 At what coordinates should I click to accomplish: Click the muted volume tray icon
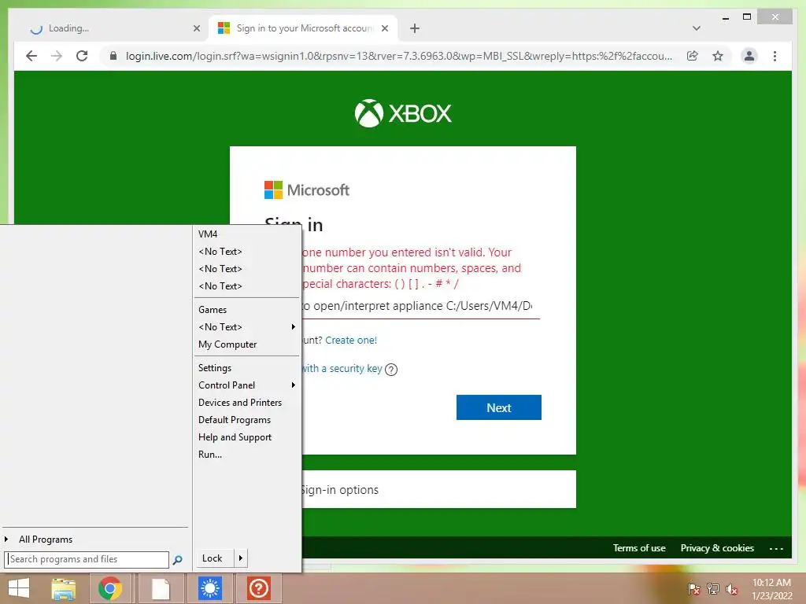732,588
